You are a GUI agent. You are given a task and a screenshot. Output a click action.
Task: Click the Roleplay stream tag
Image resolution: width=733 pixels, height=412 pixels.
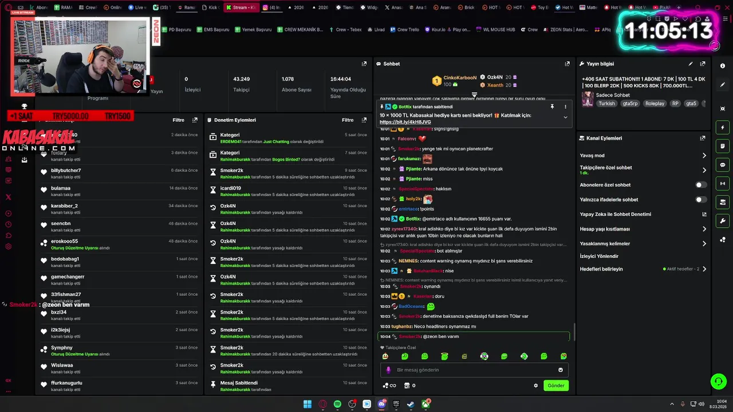point(655,104)
